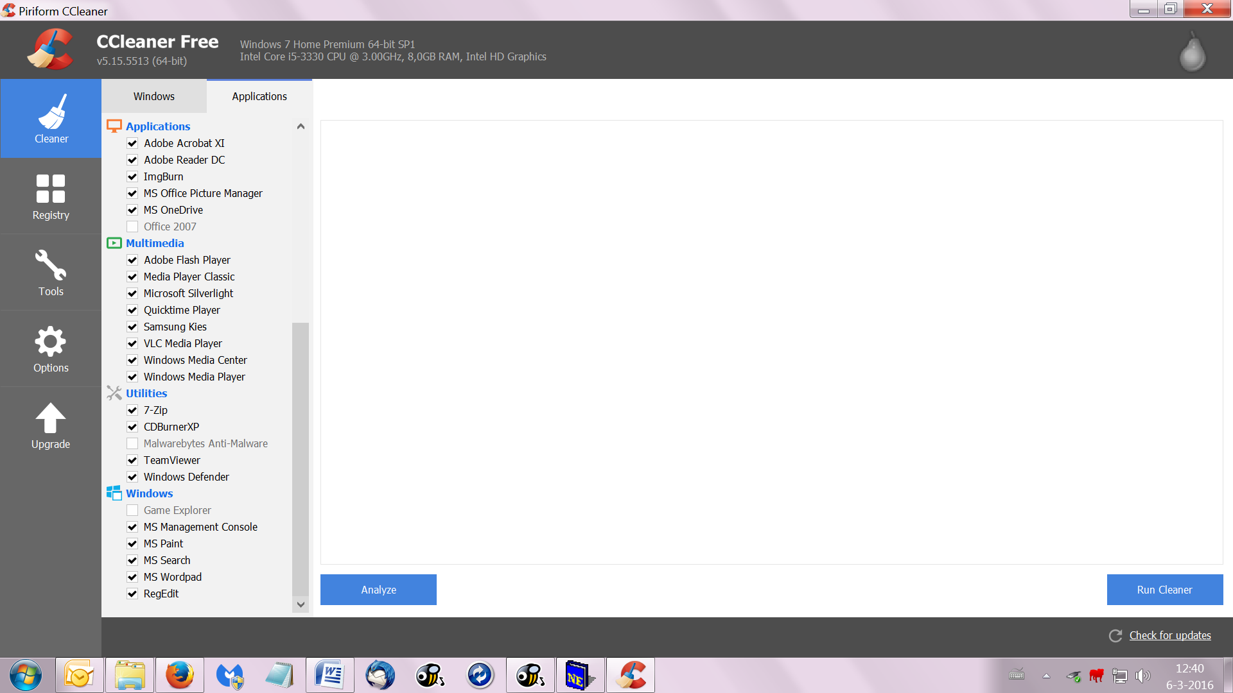Open Windows Start menu orb
This screenshot has height=693, width=1233.
(x=26, y=675)
